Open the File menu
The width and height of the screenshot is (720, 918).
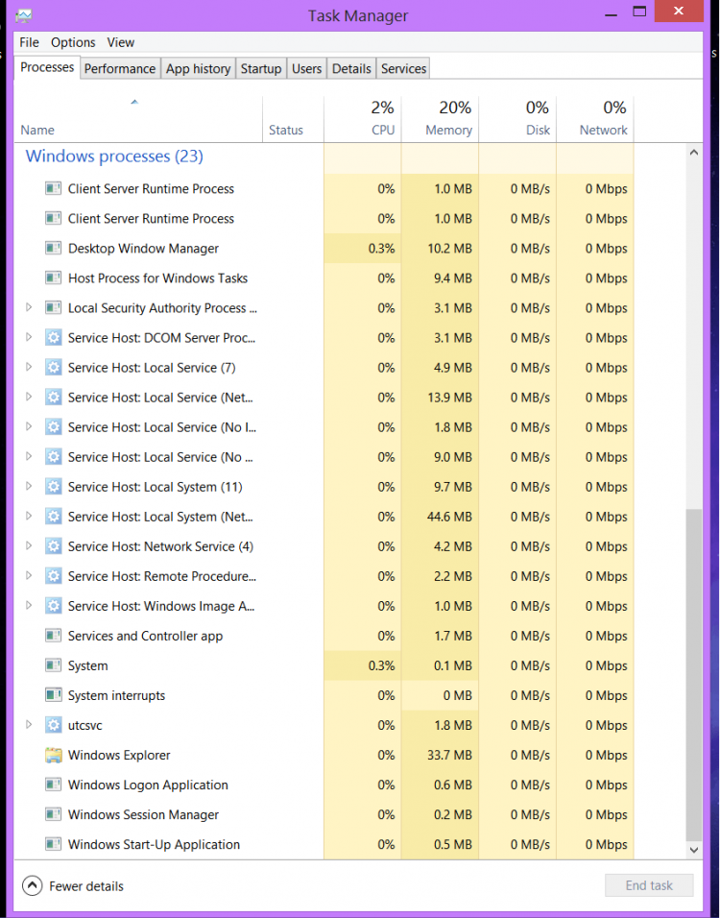tap(29, 42)
